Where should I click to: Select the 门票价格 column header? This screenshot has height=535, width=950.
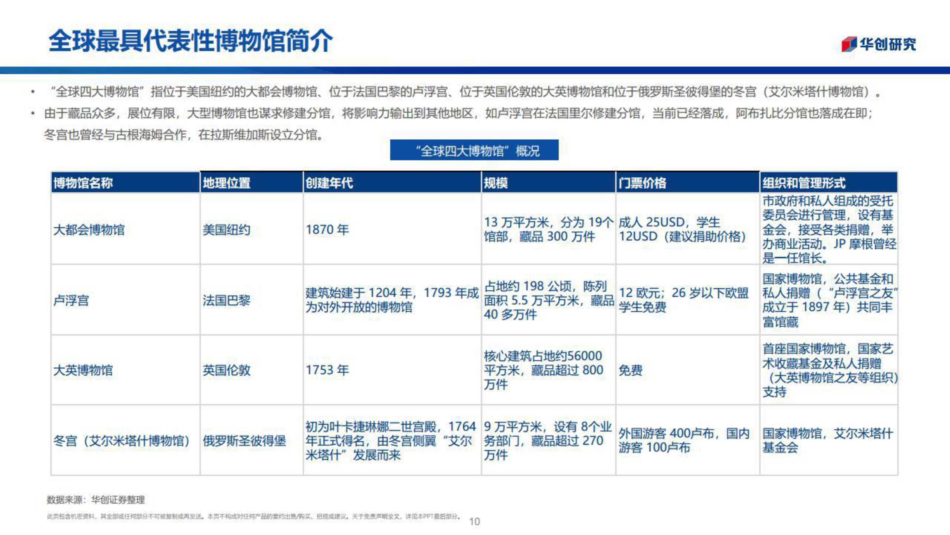coord(688,182)
